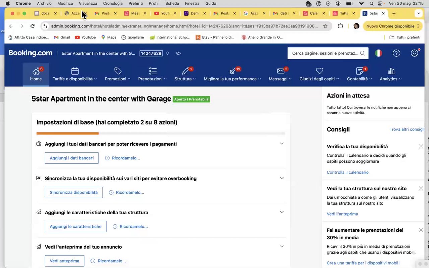
Task: Go back with browser back arrow
Action: coord(11,26)
